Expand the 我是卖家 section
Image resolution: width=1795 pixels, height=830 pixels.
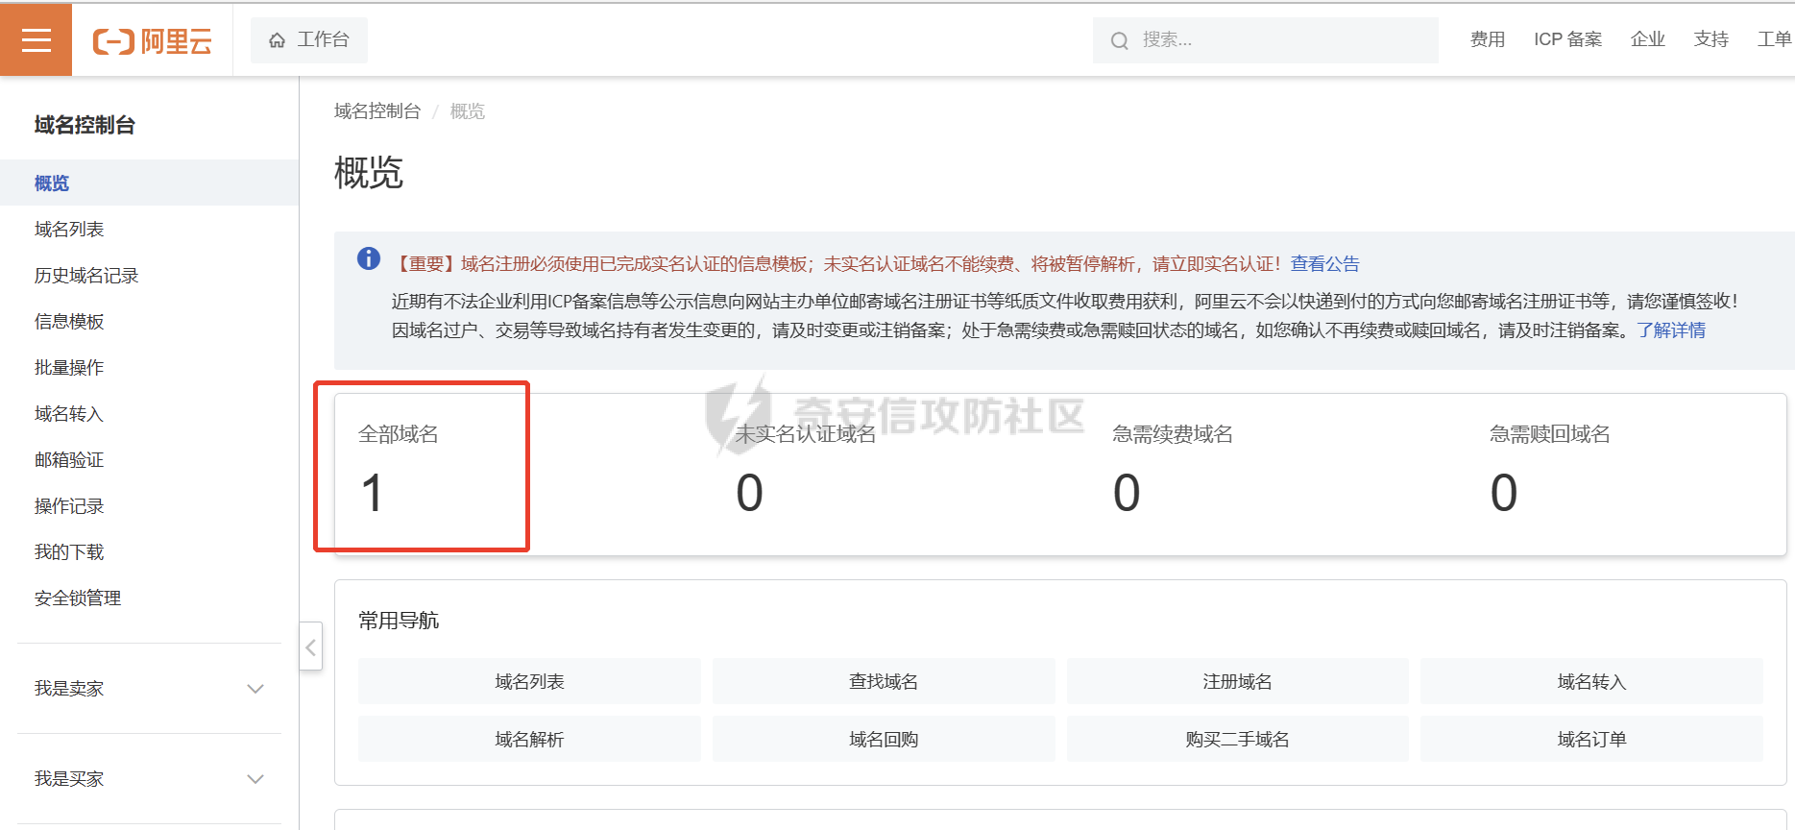click(255, 689)
